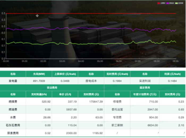This screenshot has height=138, width=186.
Task: Click the 04:00 tick on time axis
Action: (x=81, y=61)
